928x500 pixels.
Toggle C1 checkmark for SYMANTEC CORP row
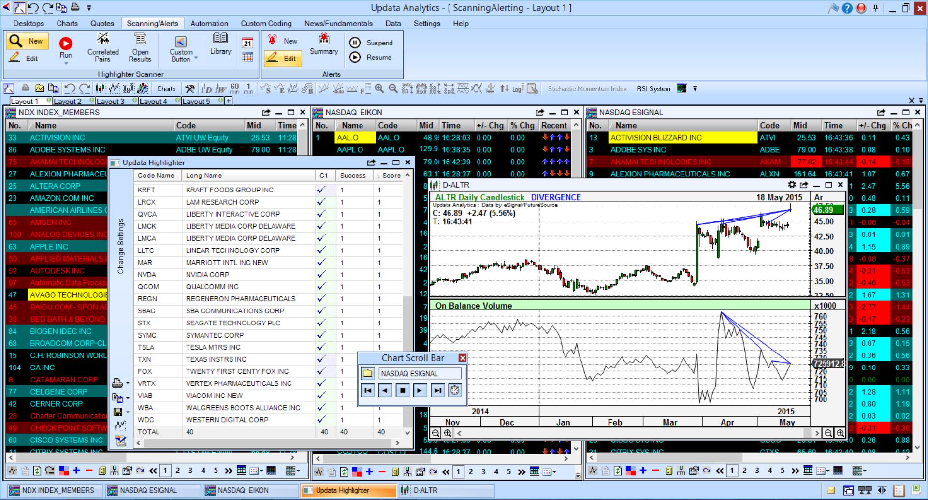pos(321,335)
